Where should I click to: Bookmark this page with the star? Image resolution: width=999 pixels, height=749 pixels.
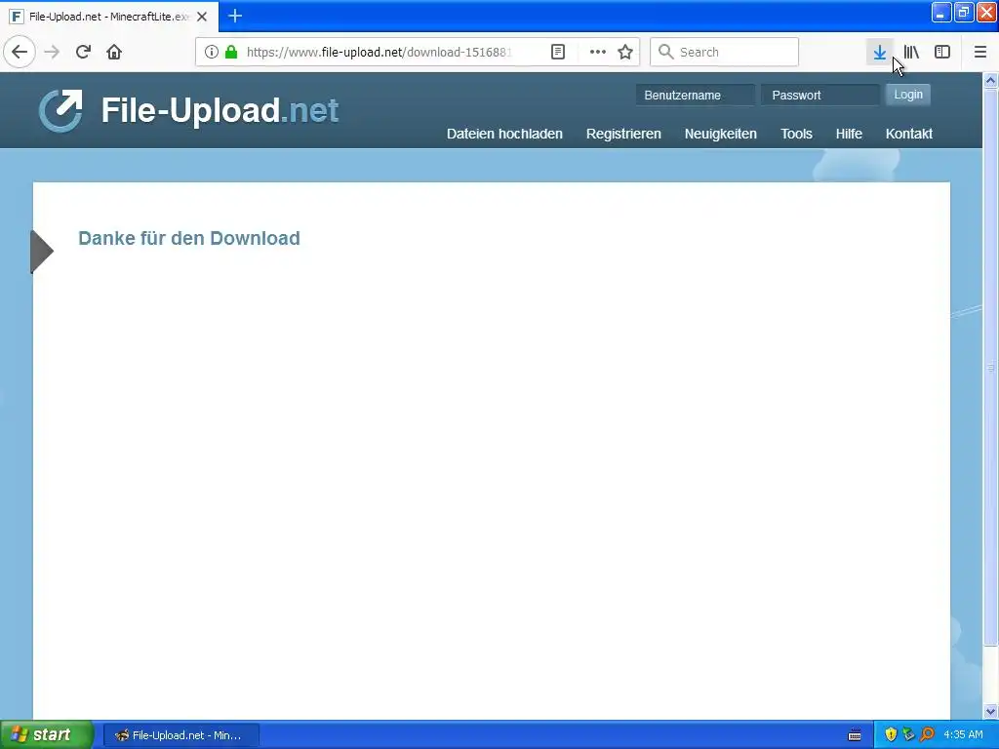(x=625, y=52)
